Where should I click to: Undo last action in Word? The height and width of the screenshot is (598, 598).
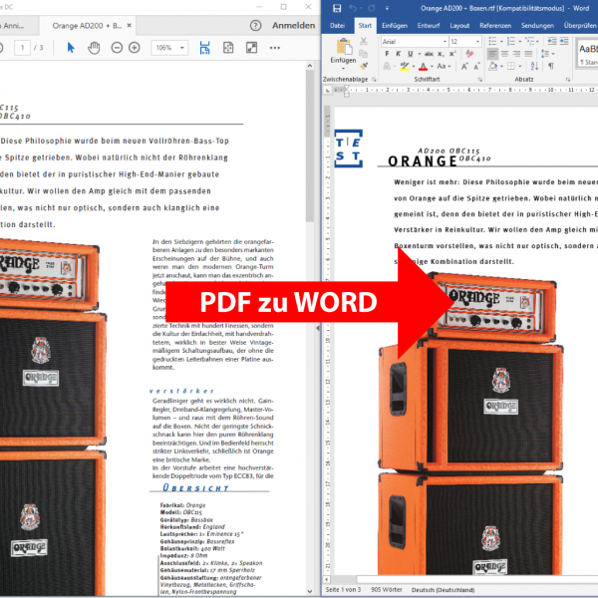pos(353,8)
